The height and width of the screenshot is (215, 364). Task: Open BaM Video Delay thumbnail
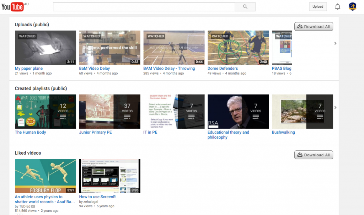tap(109, 48)
